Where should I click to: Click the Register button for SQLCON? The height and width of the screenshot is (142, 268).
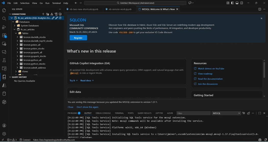(78, 38)
